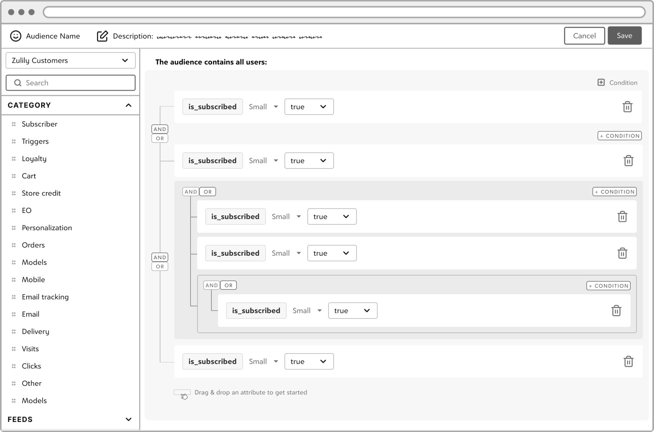Click the dotted handle beside Delivery
Viewport: 654px width, 432px height.
(14, 331)
